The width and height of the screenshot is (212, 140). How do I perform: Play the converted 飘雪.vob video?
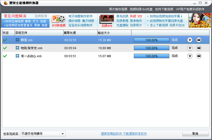[x=190, y=40]
